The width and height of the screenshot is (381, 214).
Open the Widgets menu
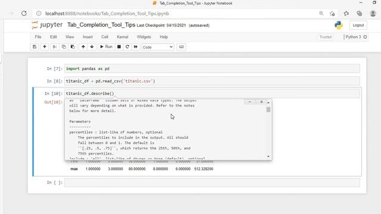point(144,37)
